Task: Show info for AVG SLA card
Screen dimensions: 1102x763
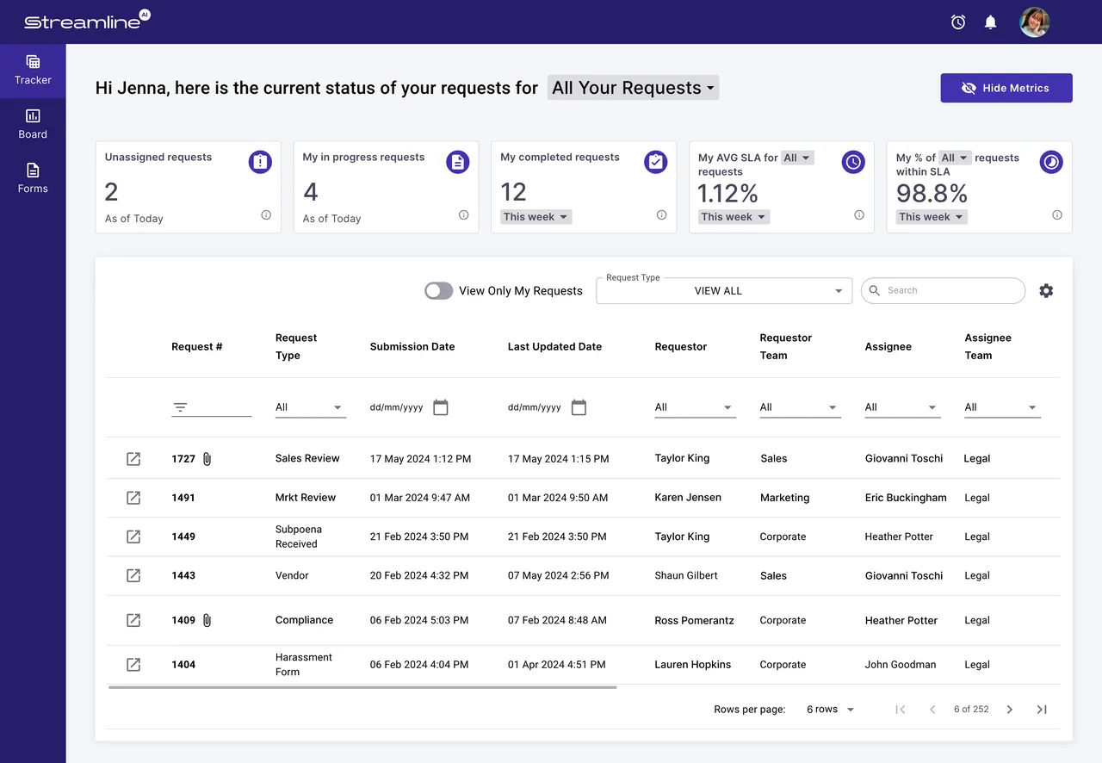Action: pyautogui.click(x=859, y=215)
